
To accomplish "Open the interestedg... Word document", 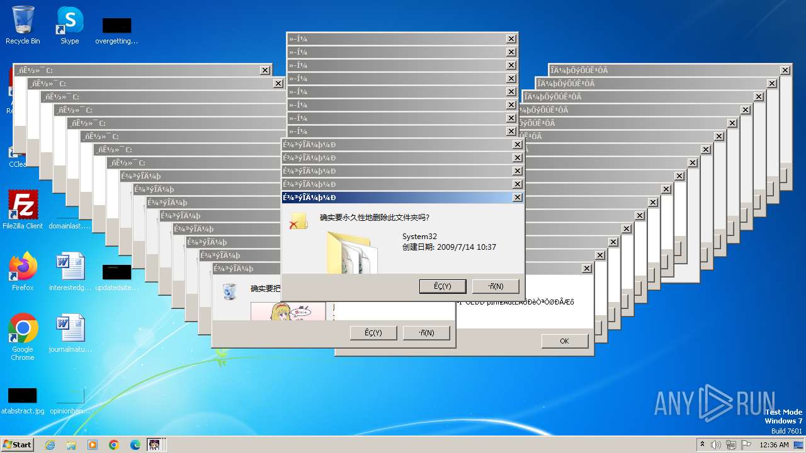I will coord(70,272).
